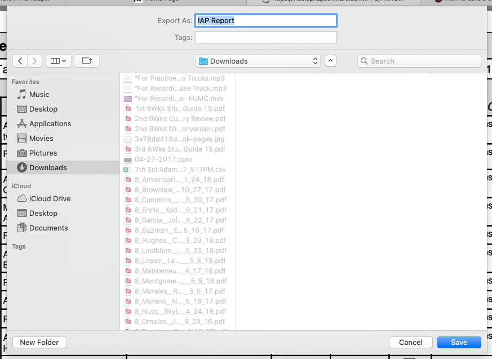This screenshot has width=492, height=359.
Task: Click spreadsheet icon of 7th Sci Adam csv file
Action: [x=127, y=170]
